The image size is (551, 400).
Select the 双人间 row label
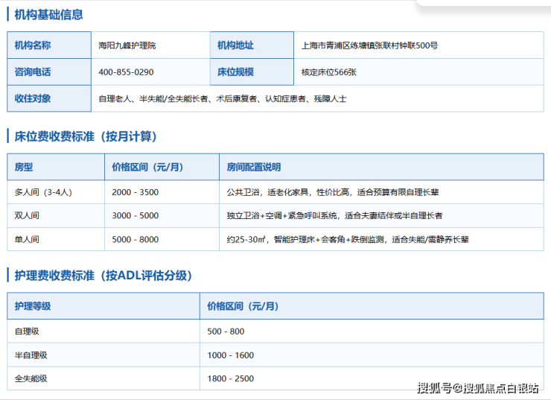pyautogui.click(x=27, y=215)
